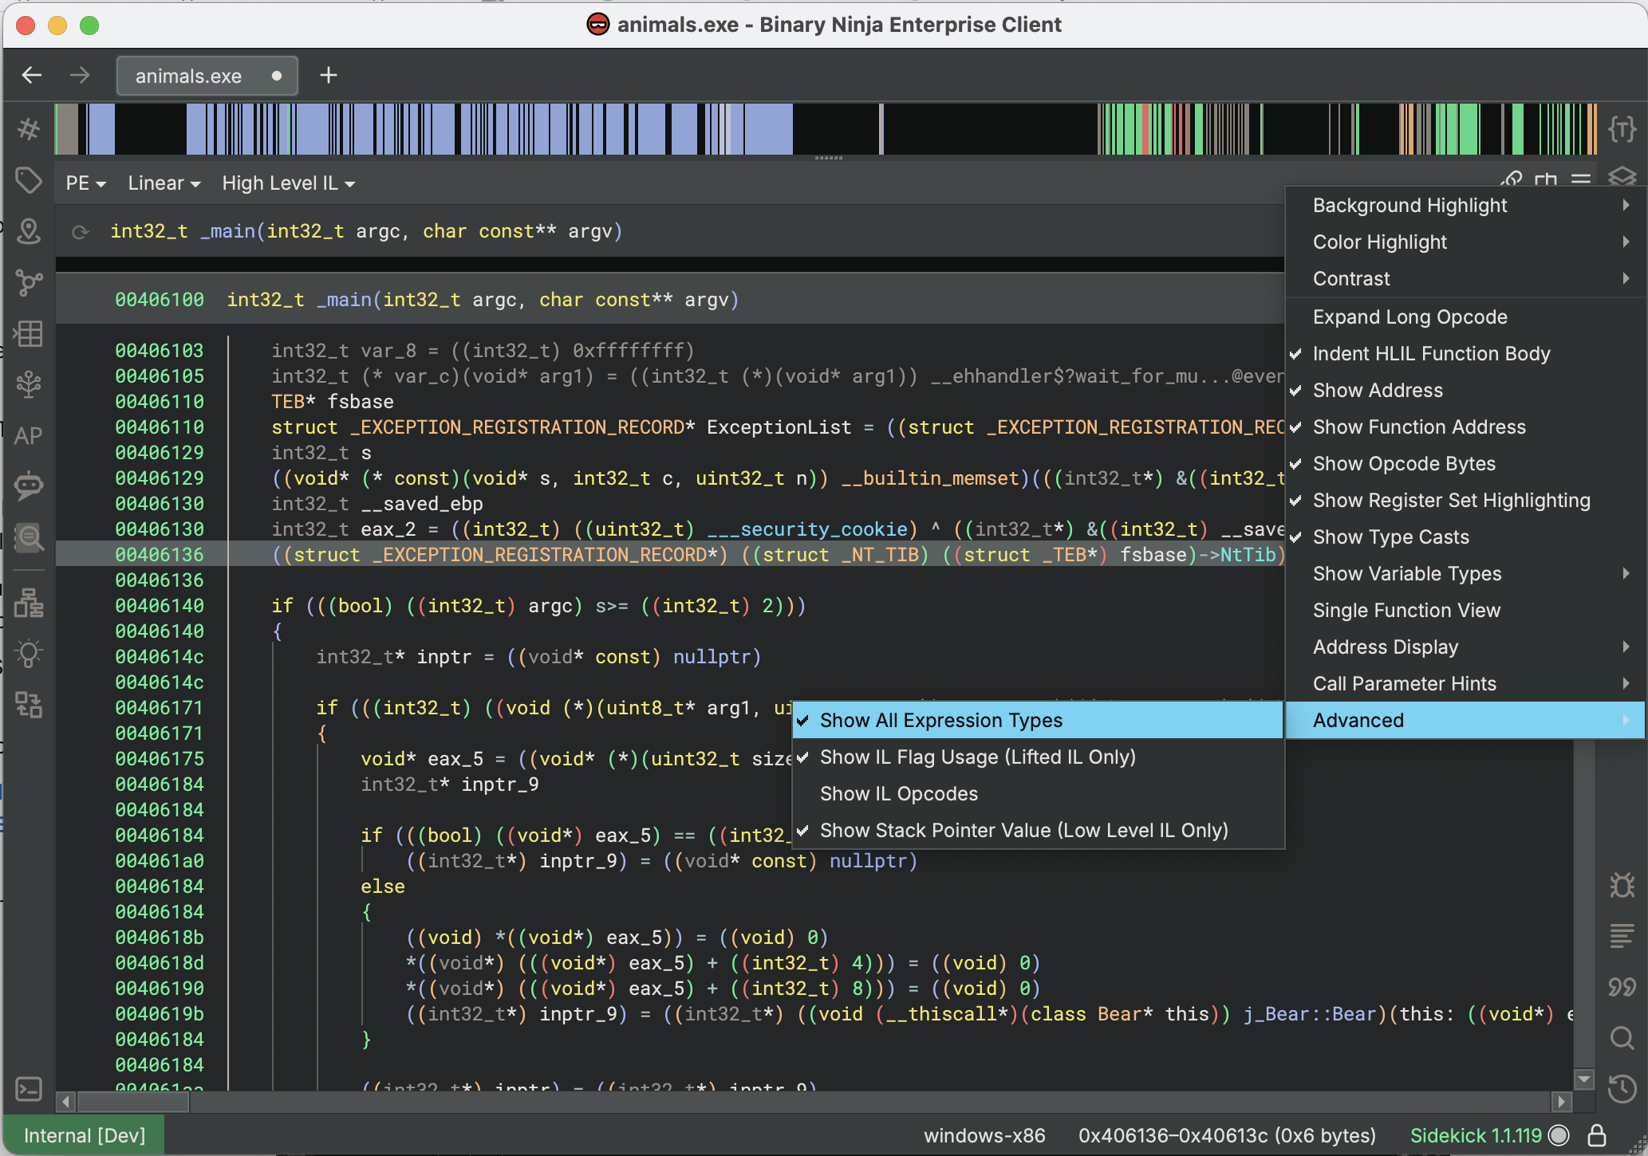Navigate forward with the right arrow
1648x1156 pixels.
click(80, 75)
